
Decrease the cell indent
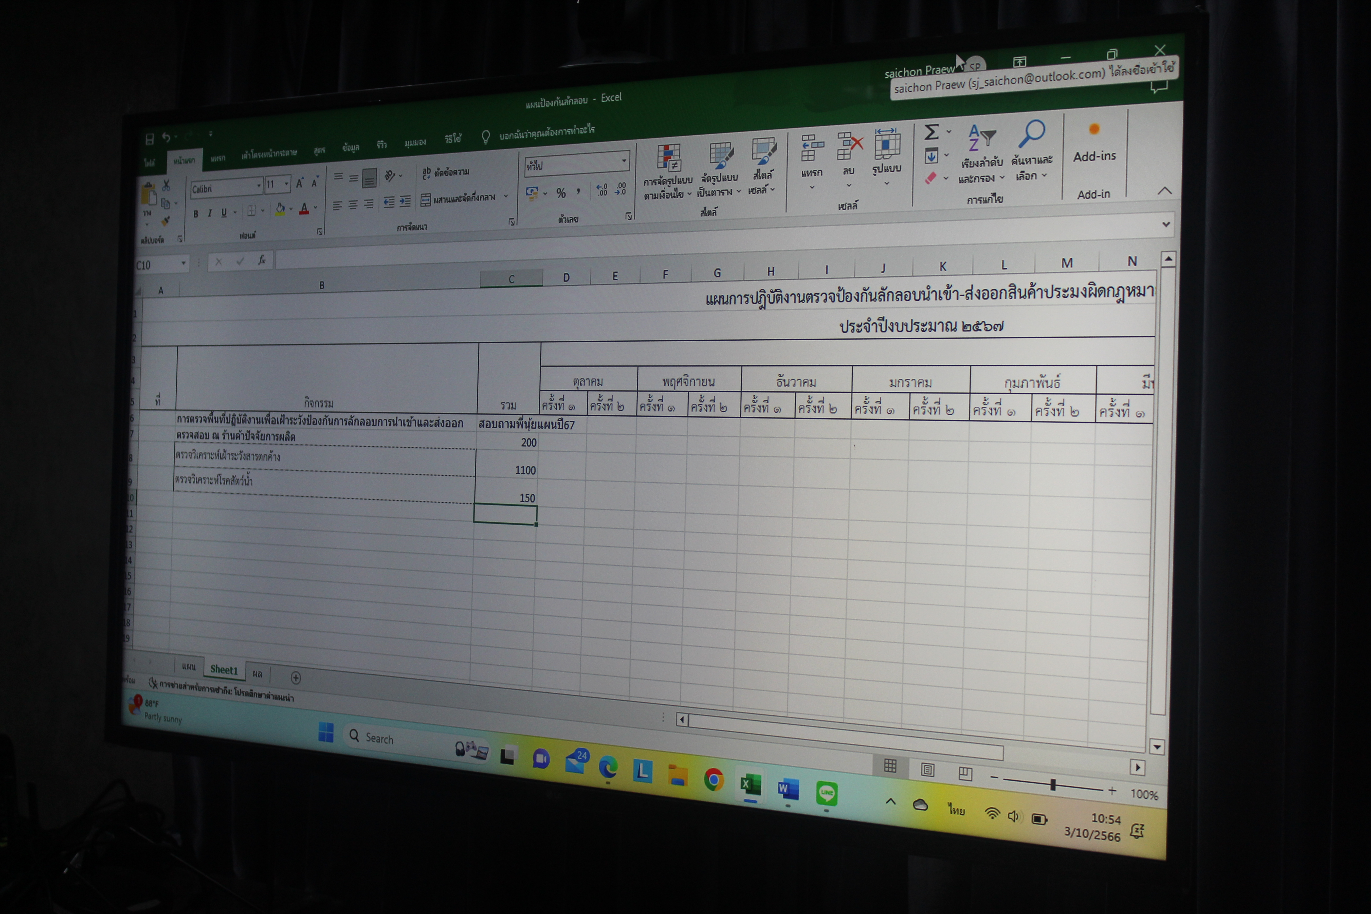coord(389,202)
